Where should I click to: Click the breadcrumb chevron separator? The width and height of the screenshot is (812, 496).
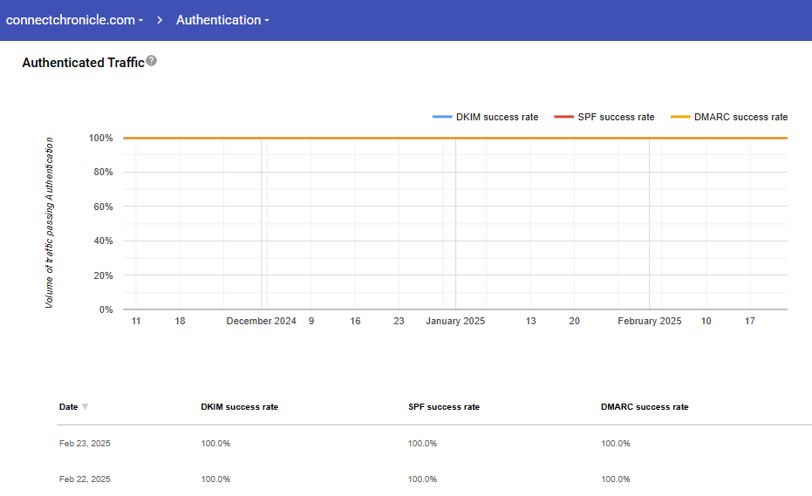click(160, 20)
